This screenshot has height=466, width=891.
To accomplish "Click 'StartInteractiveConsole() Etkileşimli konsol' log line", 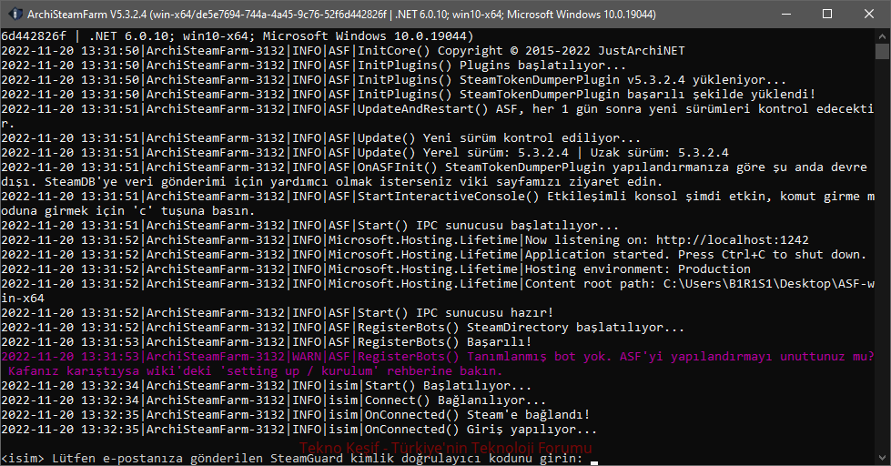I will click(438, 196).
